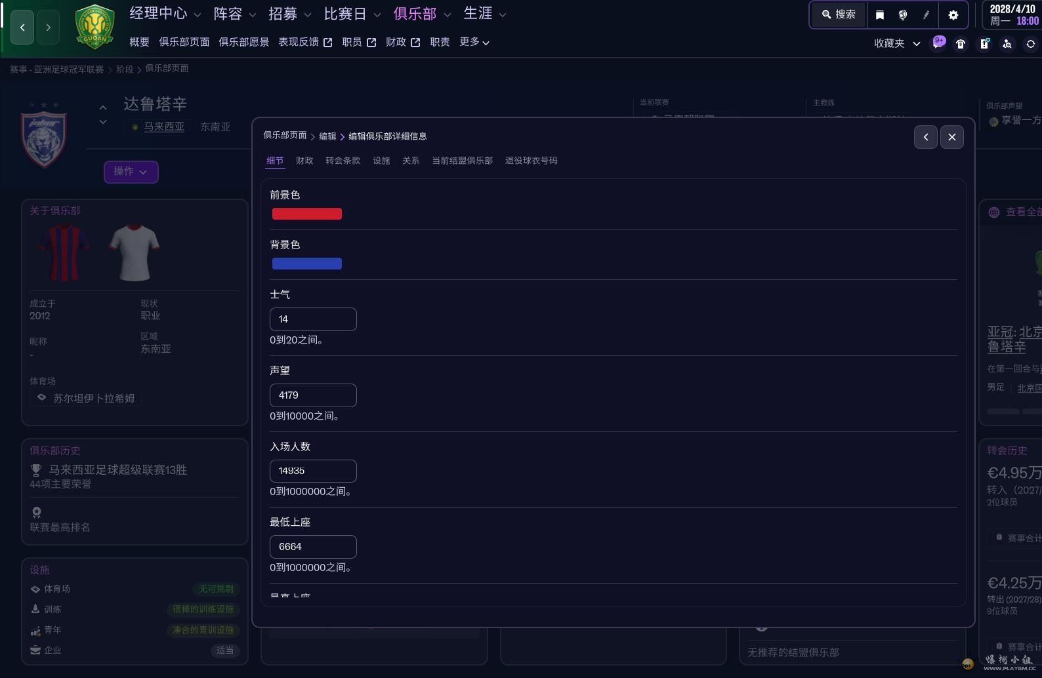Click 编辑 in the dialog breadcrumb
Viewport: 1042px width, 678px height.
click(x=327, y=136)
